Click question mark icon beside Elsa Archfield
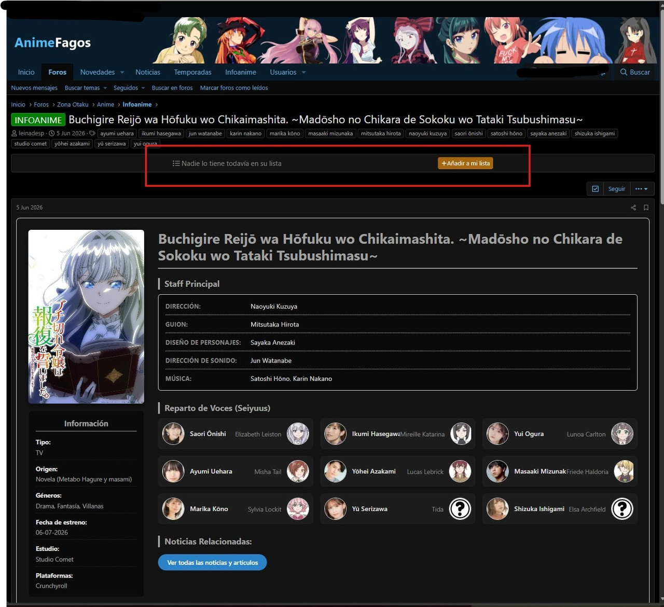Screen dimensions: 664x607 [x=622, y=509]
